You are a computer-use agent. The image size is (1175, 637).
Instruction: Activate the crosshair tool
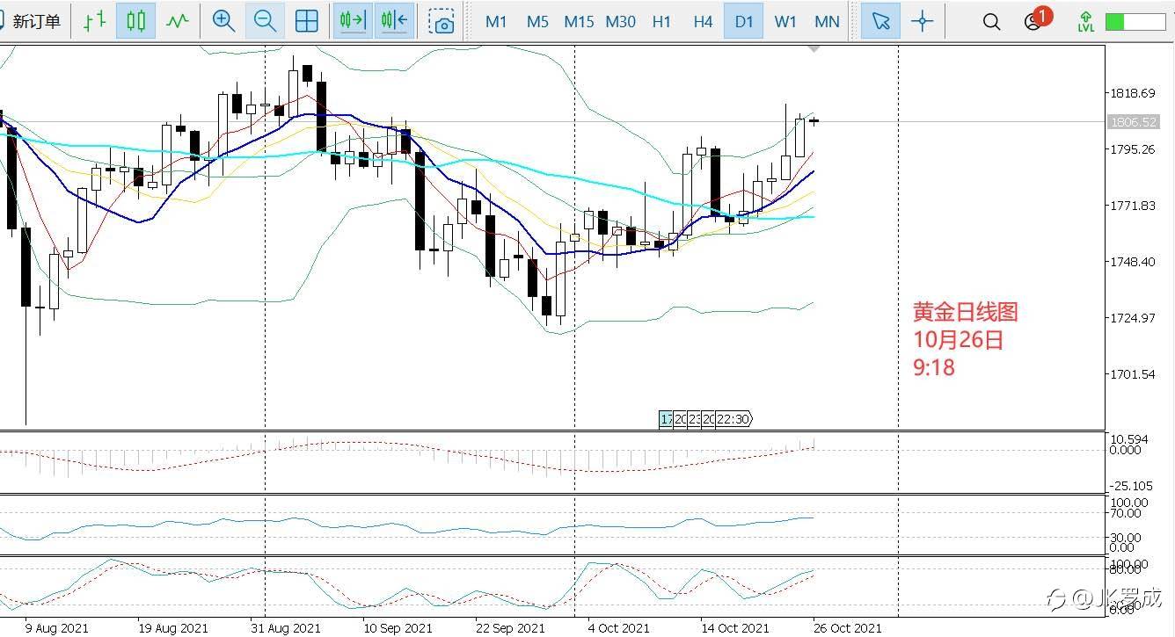click(922, 21)
